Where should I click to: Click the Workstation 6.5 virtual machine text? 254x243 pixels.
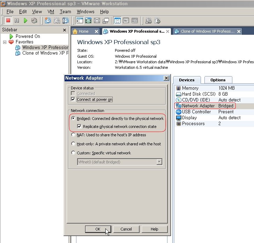tap(141, 67)
